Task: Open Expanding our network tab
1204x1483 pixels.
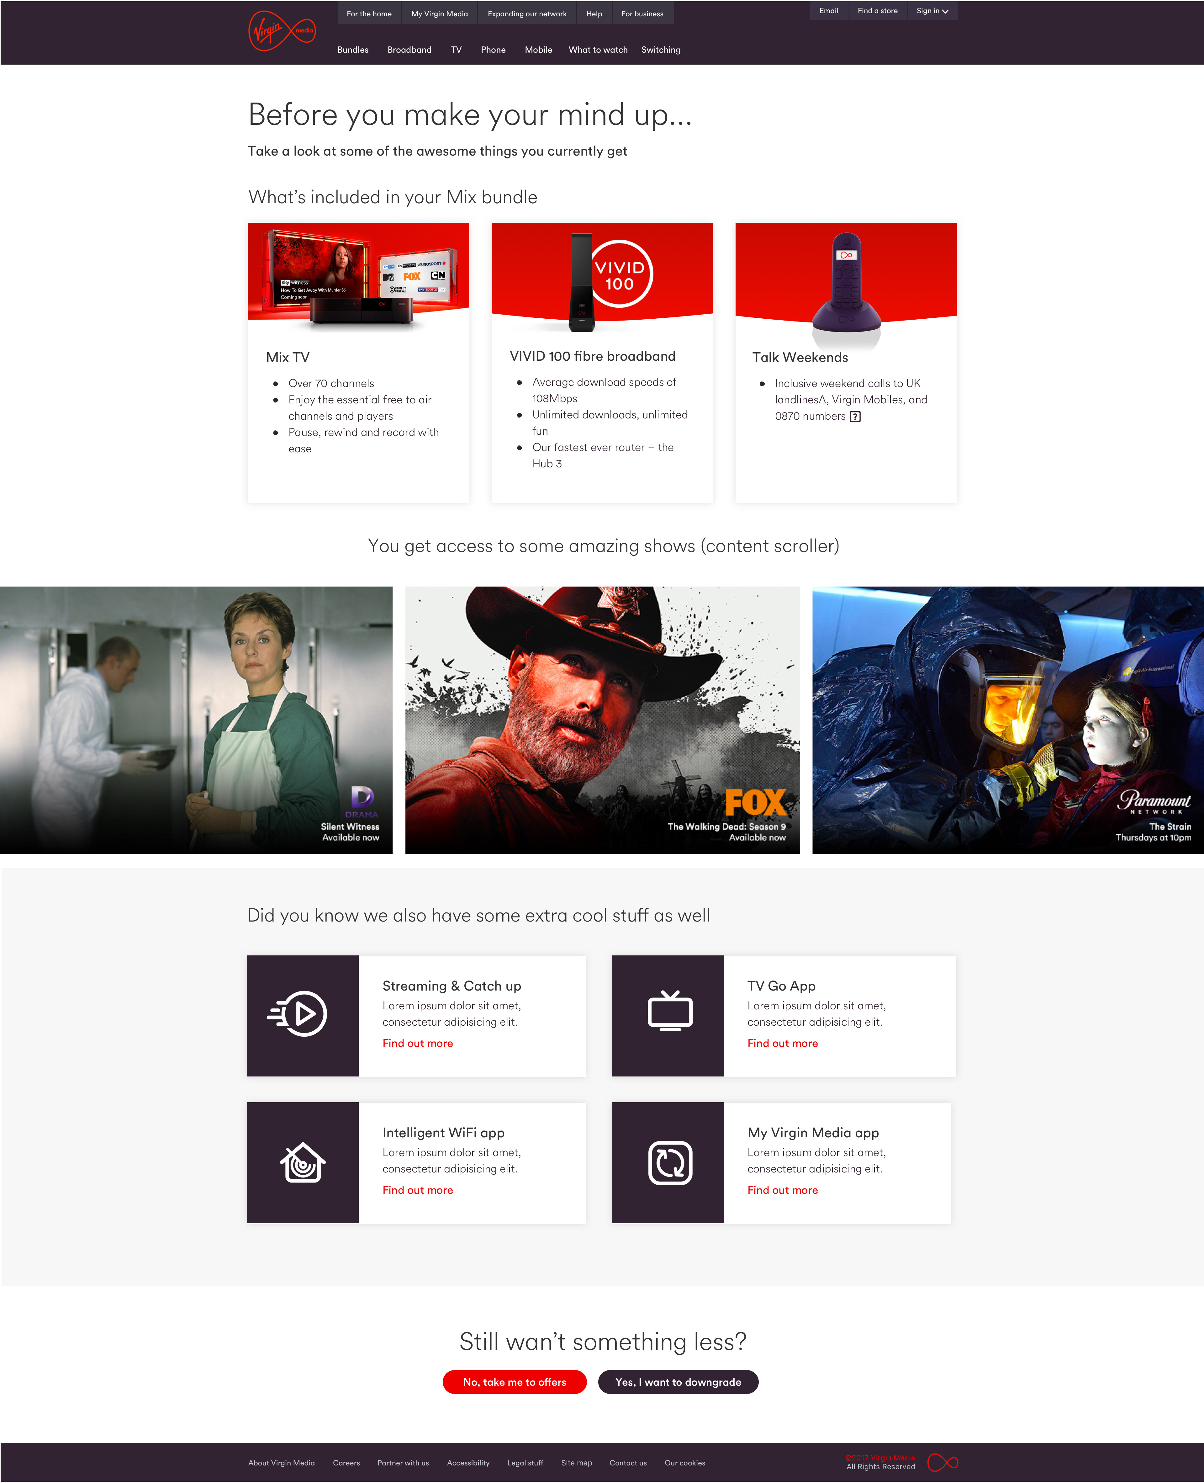Action: 527,14
